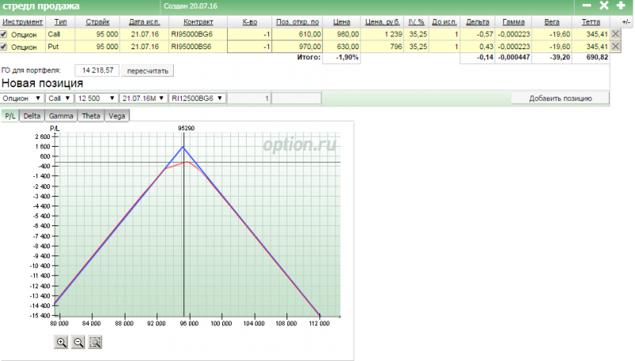The height and width of the screenshot is (361, 635).
Task: Sort by the Цена, руб. column header
Action: click(x=383, y=22)
